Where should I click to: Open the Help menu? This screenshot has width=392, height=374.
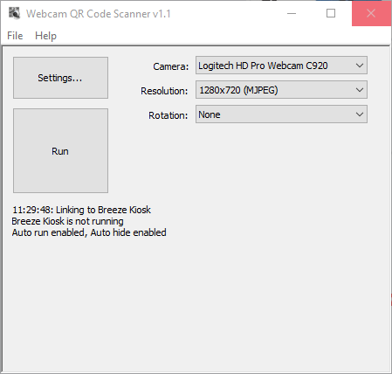pos(45,36)
